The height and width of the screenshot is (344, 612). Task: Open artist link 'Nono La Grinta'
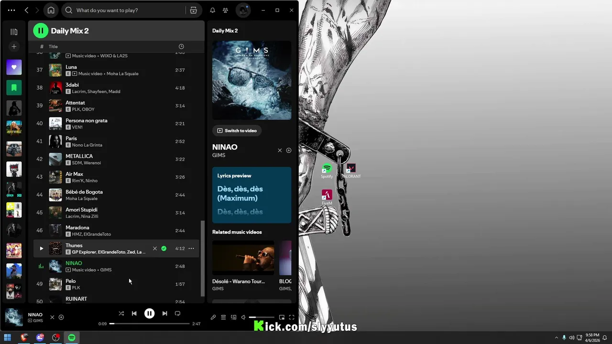(x=87, y=145)
